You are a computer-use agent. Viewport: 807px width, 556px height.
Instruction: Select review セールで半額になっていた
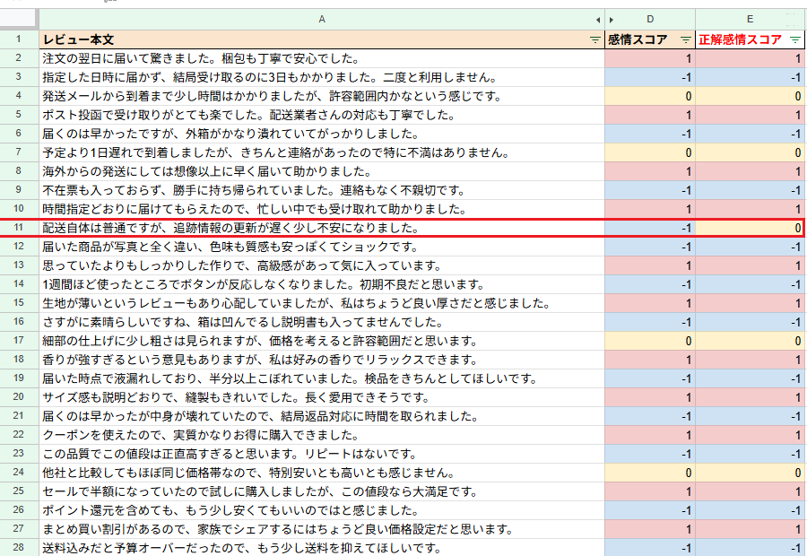coord(322,491)
